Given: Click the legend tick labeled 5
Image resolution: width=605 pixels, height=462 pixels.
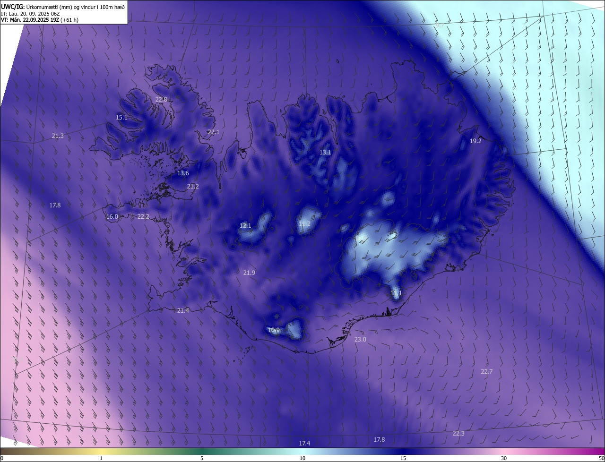Looking at the screenshot, I should 202,458.
